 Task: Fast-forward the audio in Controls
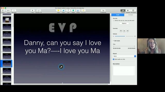128,31
